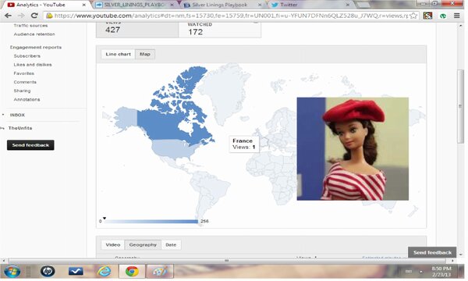Reload the page with the refresh icon

34,16
